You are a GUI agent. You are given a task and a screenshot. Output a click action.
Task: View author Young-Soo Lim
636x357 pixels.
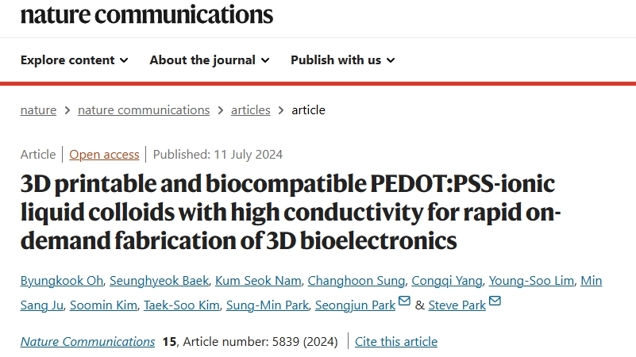pyautogui.click(x=531, y=280)
